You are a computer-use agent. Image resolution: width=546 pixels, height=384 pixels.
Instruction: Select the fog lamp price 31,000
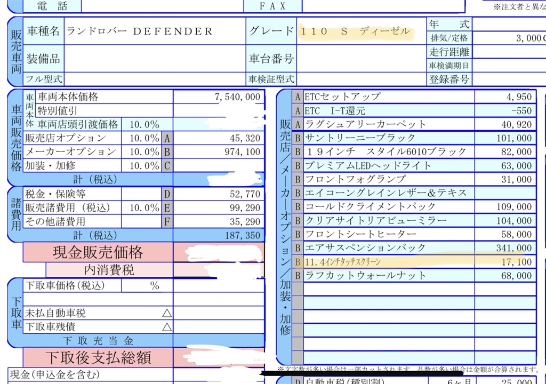pos(516,179)
